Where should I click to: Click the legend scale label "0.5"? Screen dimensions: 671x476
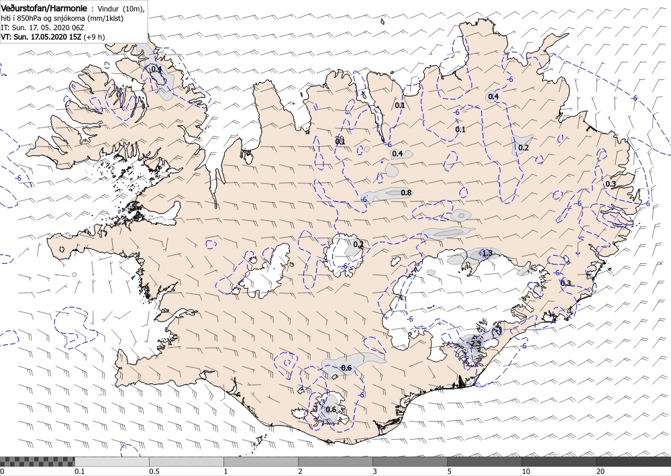154,472
